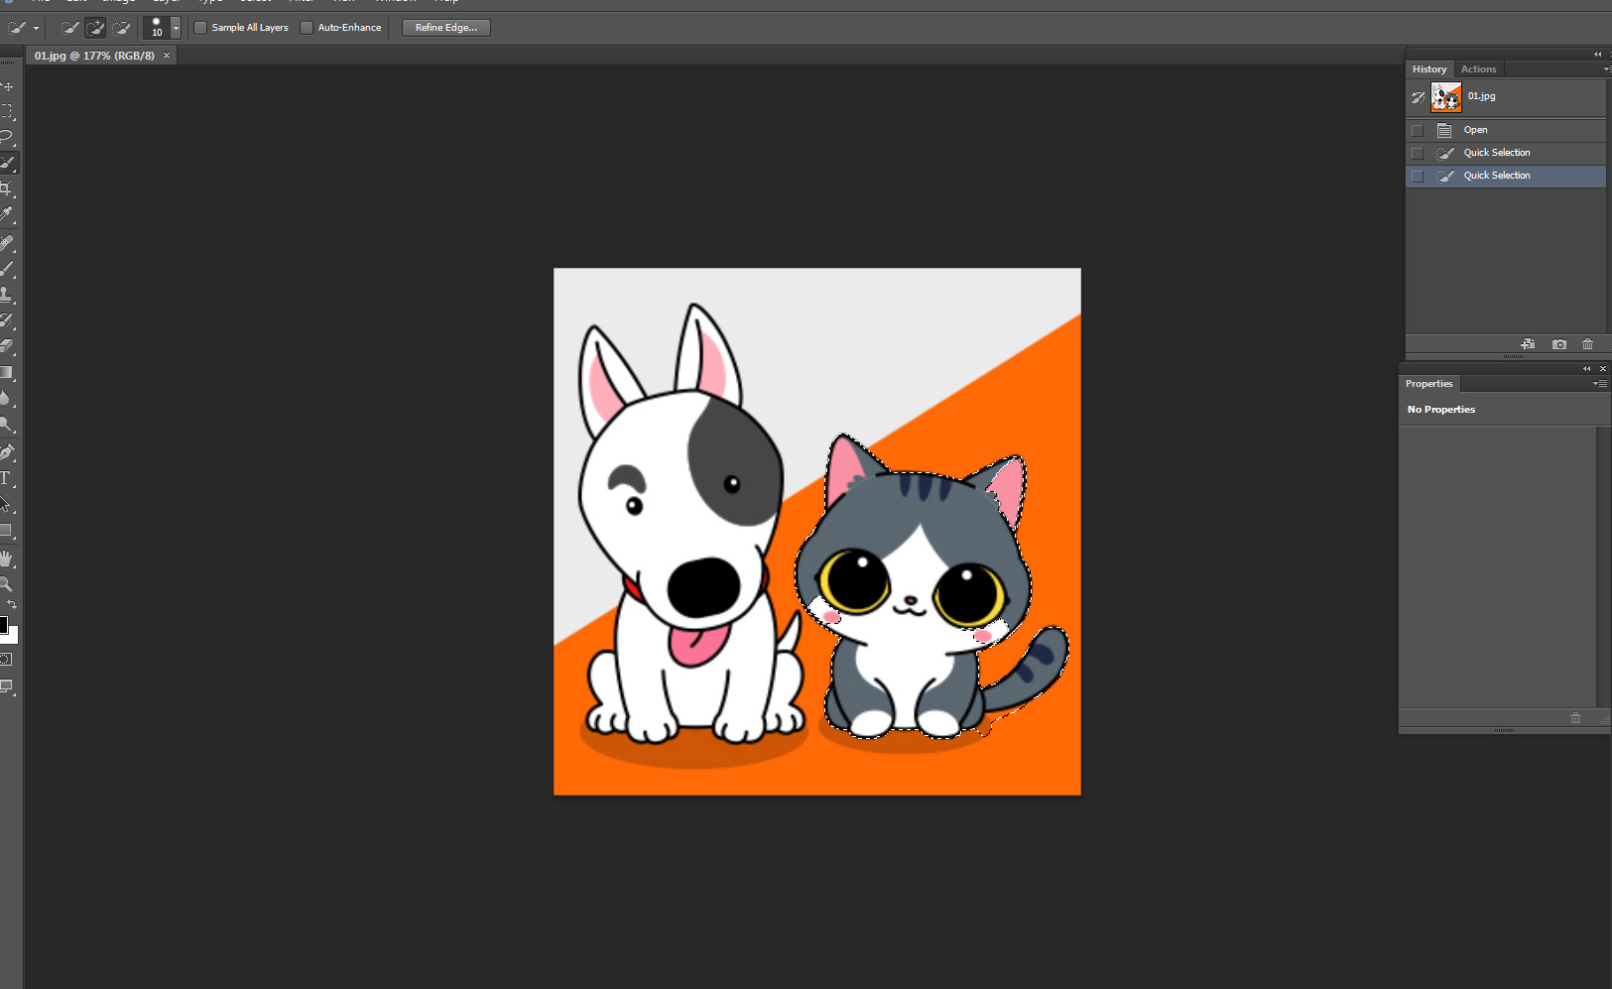Switch to the Actions tab
The height and width of the screenshot is (989, 1612).
pos(1478,69)
